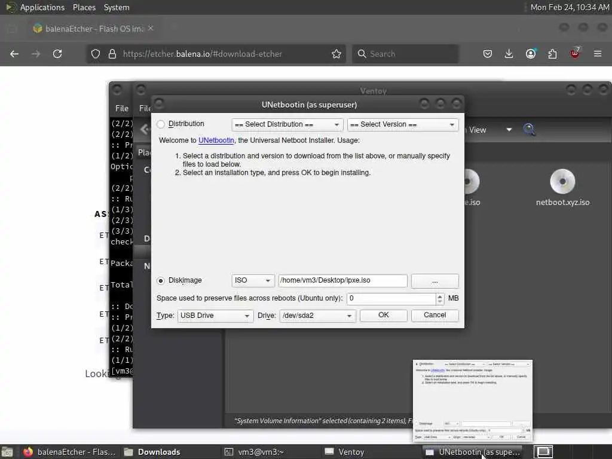Click the browser Search box
The height and width of the screenshot is (459, 612).
[405, 54]
